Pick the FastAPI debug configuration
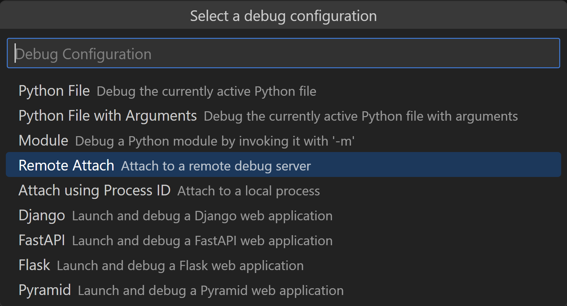 42,240
